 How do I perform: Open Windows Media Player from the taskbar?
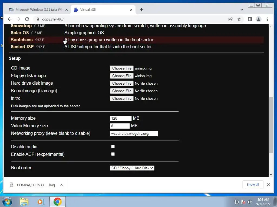click(x=40, y=202)
